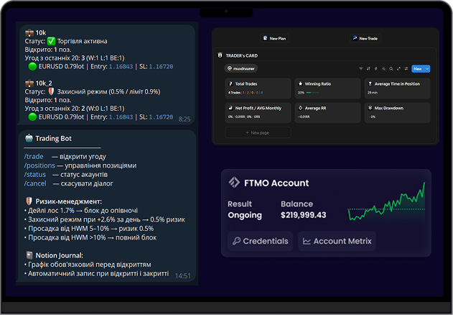Open the Total Trades card
The image size is (453, 315).
(x=258, y=88)
